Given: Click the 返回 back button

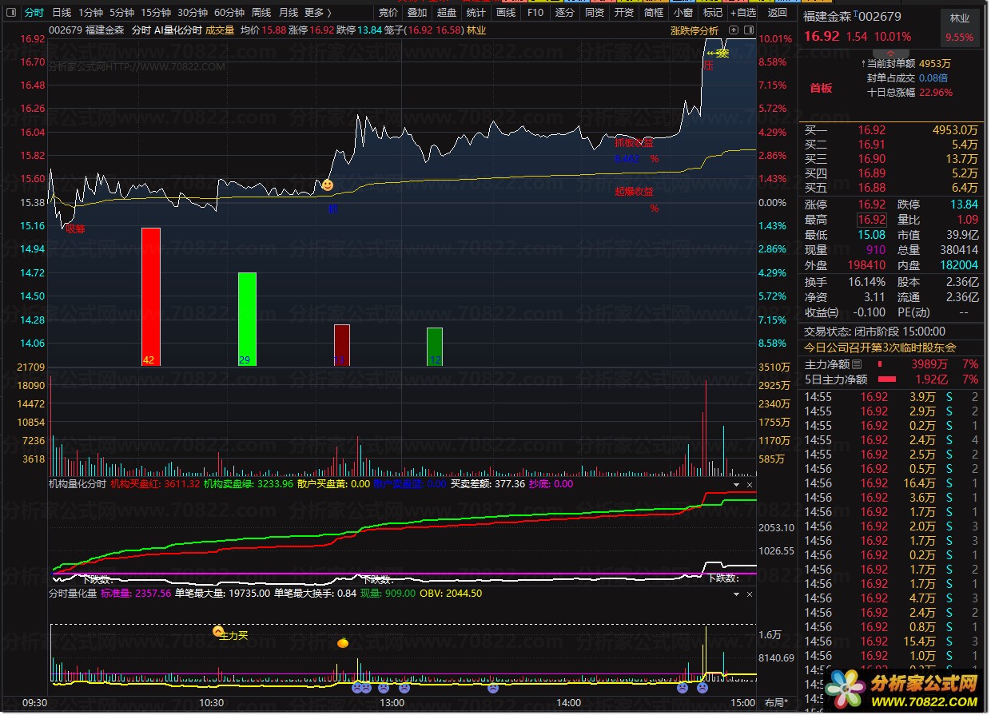Looking at the screenshot, I should 777,12.
